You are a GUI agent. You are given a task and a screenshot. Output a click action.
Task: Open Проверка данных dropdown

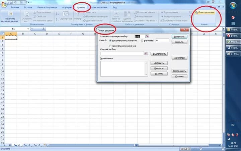pyautogui.click(x=157, y=12)
